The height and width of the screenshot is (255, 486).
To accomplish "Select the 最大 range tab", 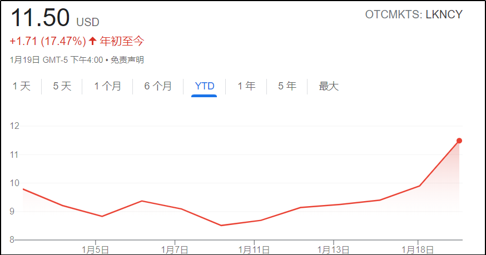I will (x=328, y=86).
